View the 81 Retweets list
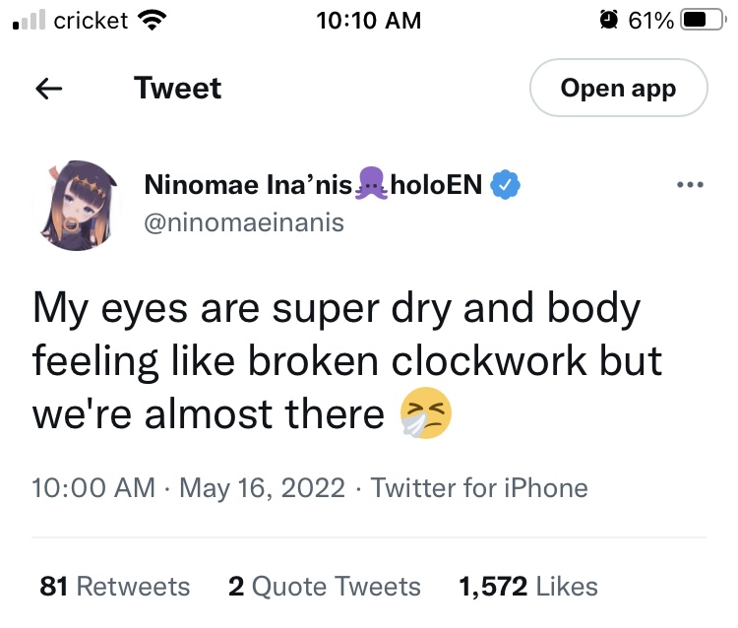738x628 pixels. [115, 587]
